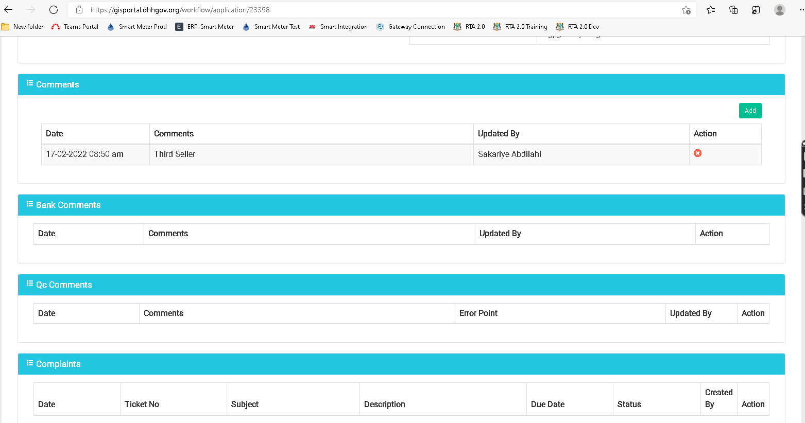The image size is (805, 423).
Task: Click the Comments section header
Action: pos(401,84)
